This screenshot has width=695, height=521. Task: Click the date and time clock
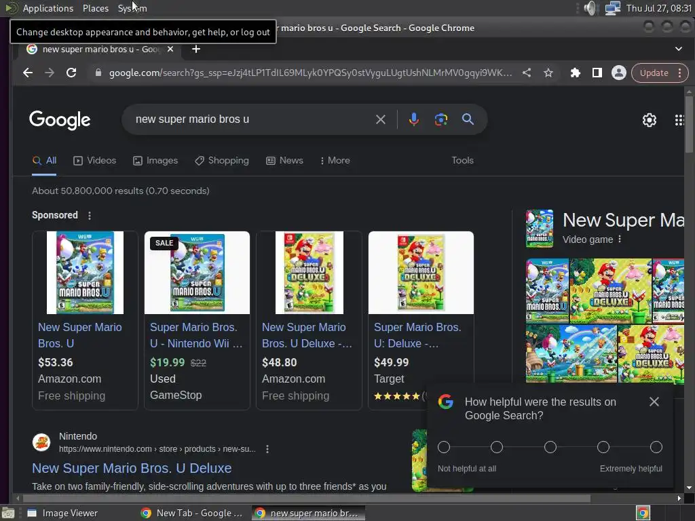tap(658, 8)
